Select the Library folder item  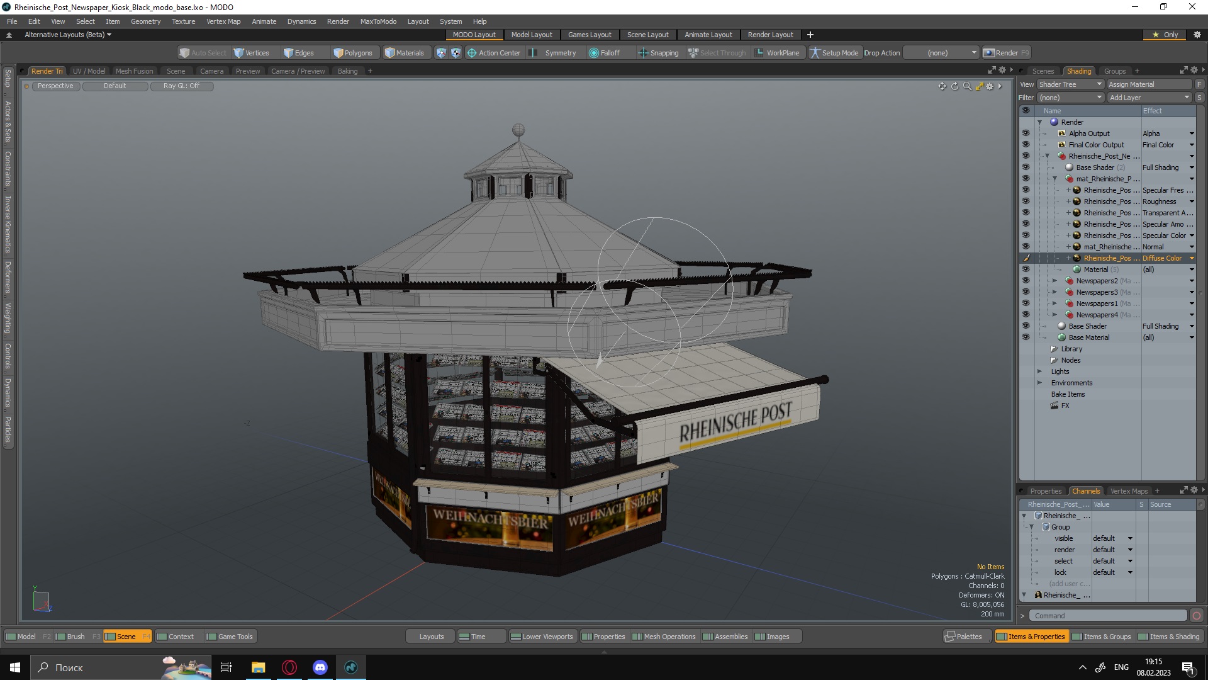click(x=1071, y=349)
